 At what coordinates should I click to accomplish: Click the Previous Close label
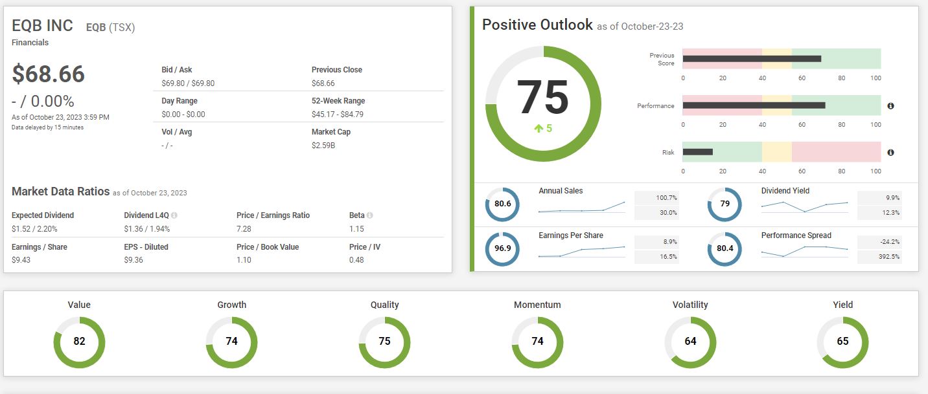pyautogui.click(x=337, y=70)
